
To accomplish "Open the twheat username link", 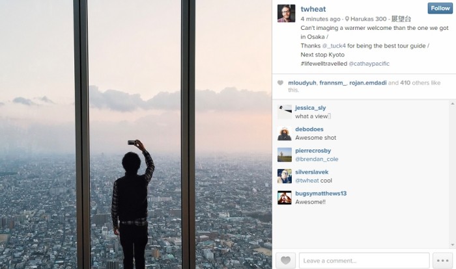I will [313, 9].
